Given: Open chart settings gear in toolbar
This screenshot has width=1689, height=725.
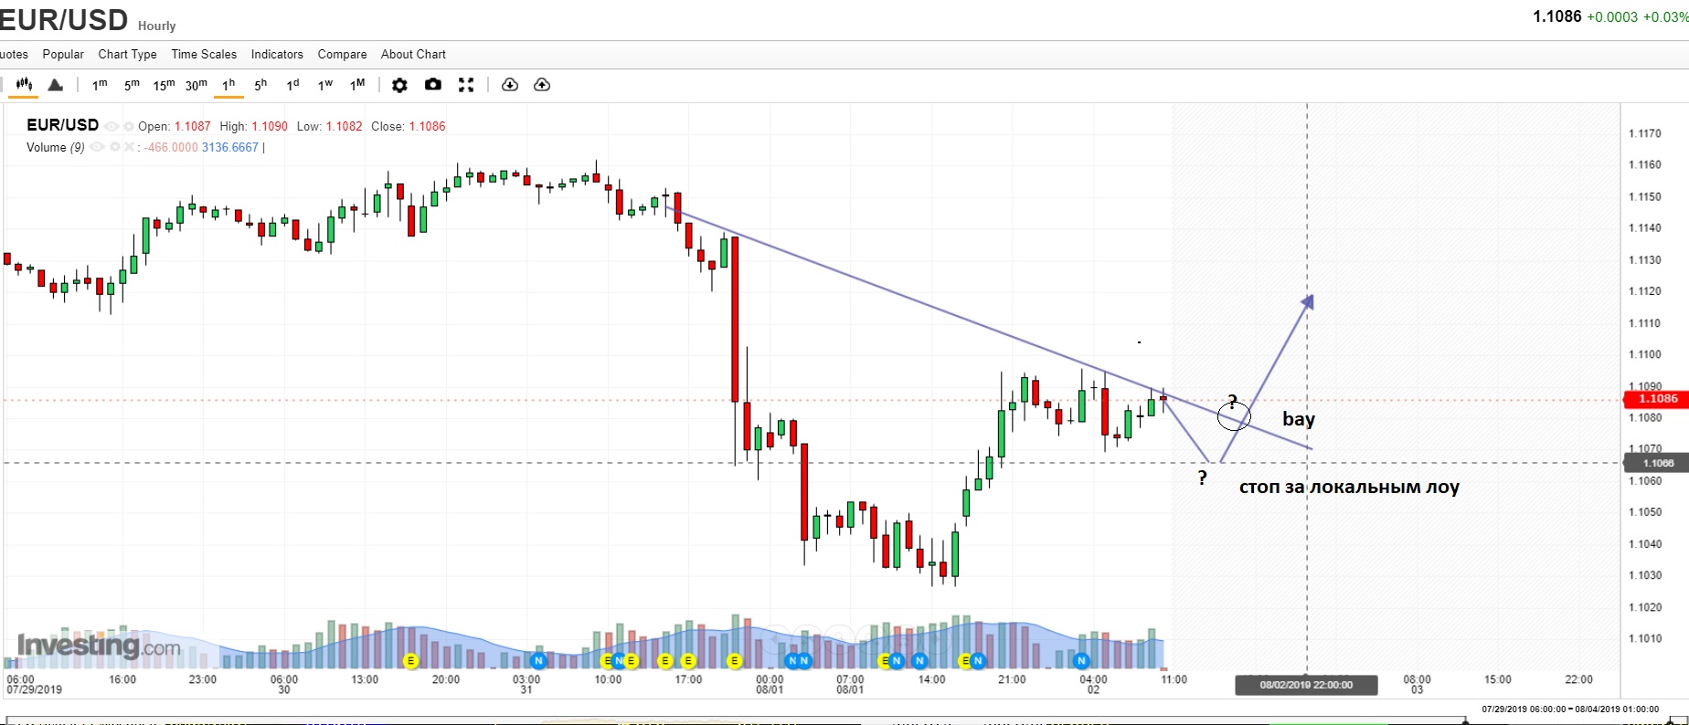Looking at the screenshot, I should pyautogui.click(x=399, y=85).
